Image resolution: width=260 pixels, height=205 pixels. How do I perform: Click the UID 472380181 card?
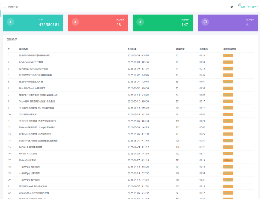click(33, 23)
